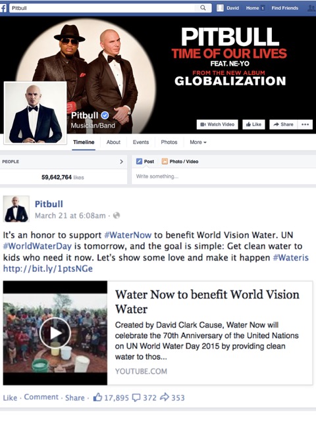Play the Water Now video

click(55, 333)
